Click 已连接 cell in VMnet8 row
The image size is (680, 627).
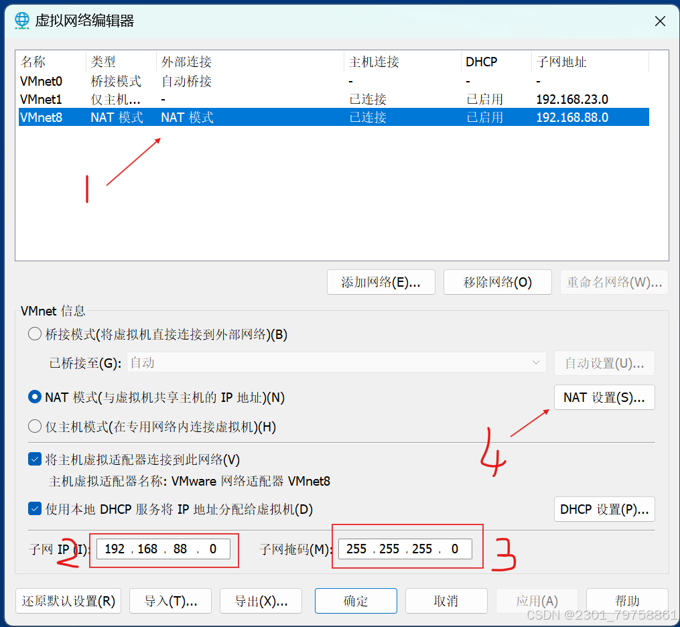tap(368, 117)
